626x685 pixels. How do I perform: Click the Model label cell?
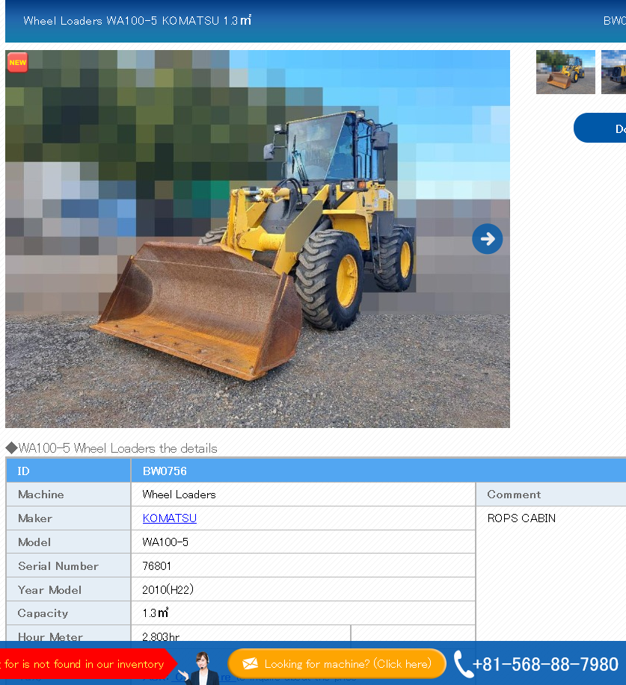tap(69, 542)
